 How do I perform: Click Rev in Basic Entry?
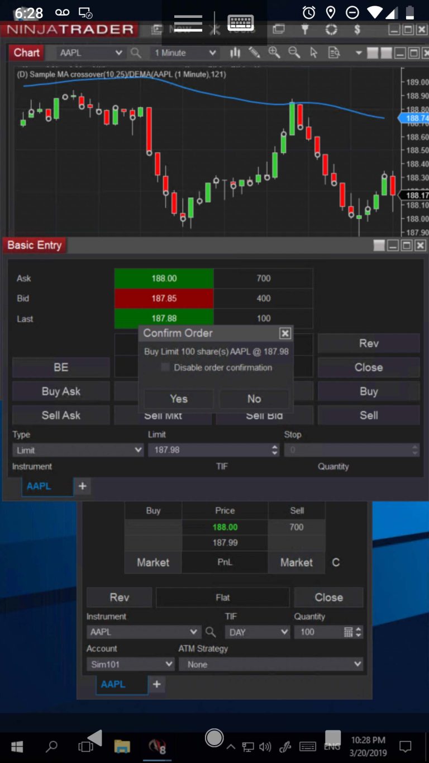coord(369,343)
